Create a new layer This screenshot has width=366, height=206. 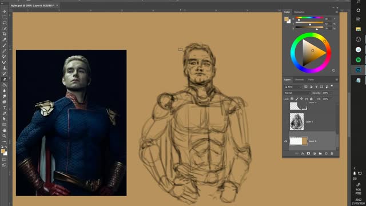click(326, 153)
